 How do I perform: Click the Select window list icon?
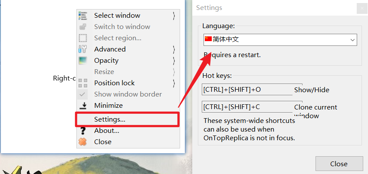[82, 16]
